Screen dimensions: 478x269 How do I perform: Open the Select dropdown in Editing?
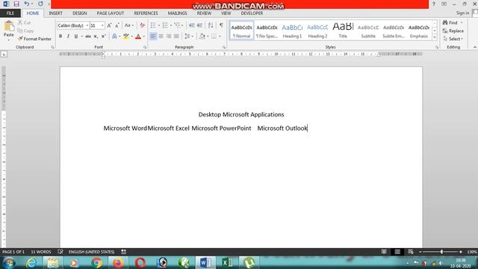pos(453,39)
